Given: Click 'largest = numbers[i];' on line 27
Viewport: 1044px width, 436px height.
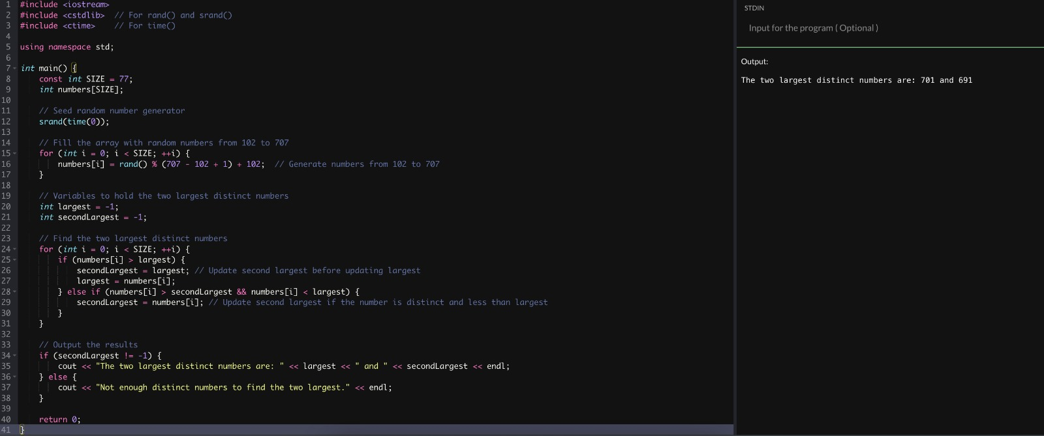Looking at the screenshot, I should [126, 282].
